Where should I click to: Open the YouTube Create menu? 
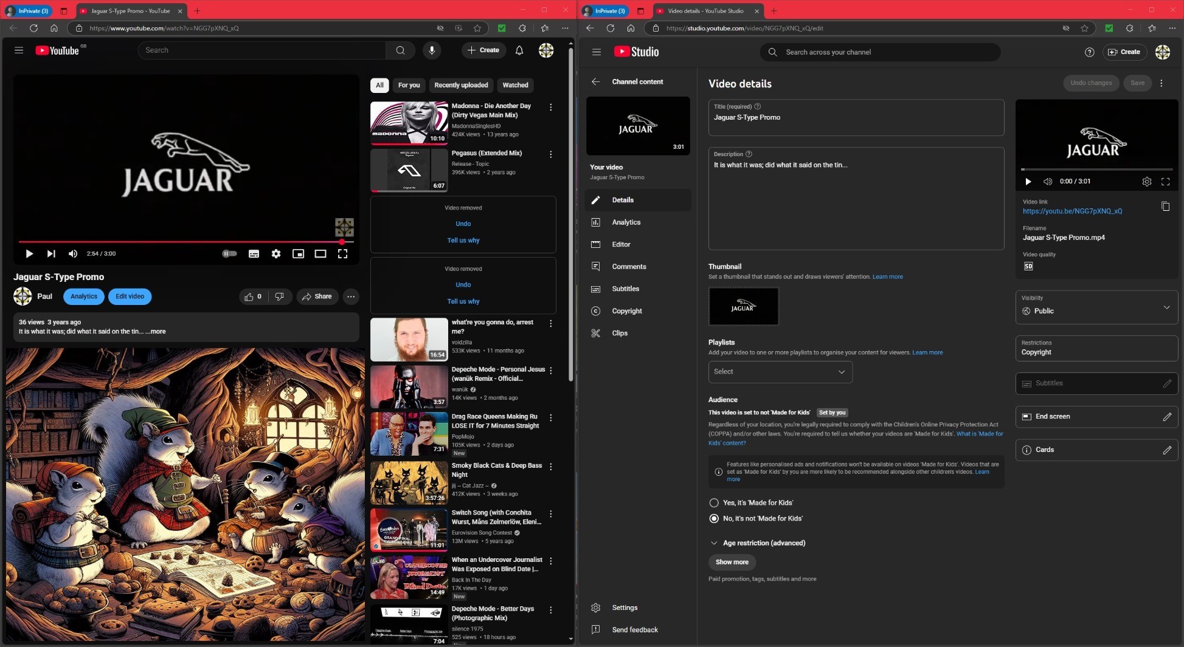483,50
